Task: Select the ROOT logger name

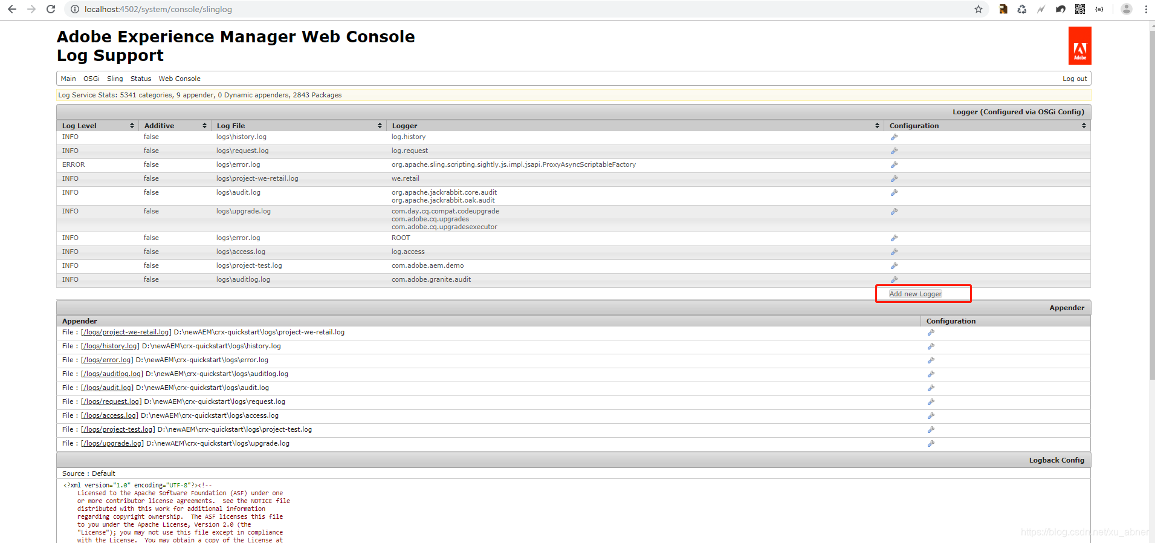Action: [401, 238]
